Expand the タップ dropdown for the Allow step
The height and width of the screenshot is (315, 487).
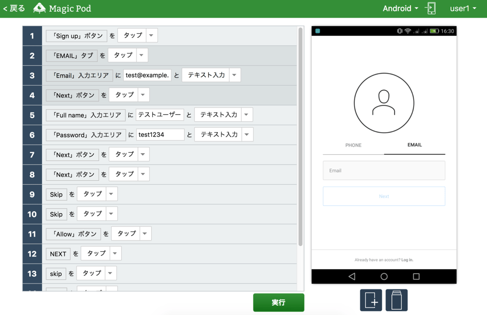tap(146, 233)
